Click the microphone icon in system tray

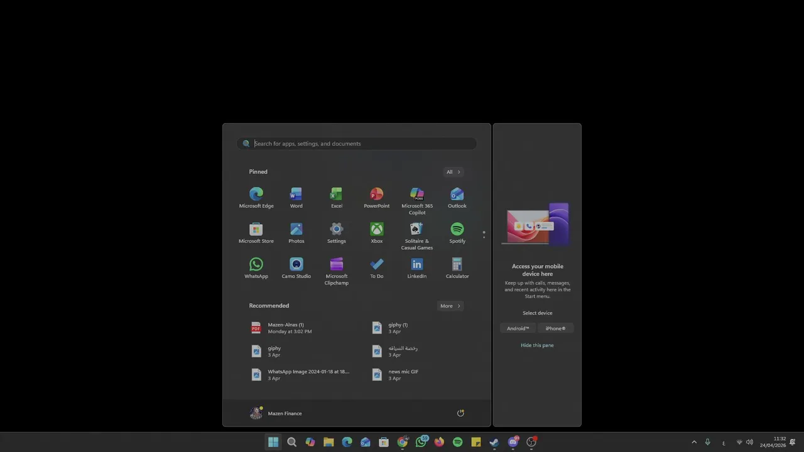[x=707, y=442]
